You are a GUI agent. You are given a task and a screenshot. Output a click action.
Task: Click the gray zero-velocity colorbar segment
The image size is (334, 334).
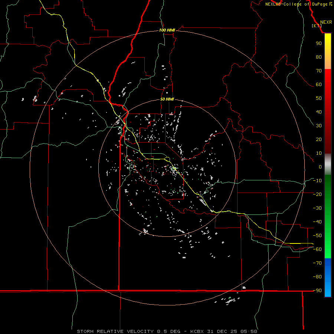click(328, 164)
